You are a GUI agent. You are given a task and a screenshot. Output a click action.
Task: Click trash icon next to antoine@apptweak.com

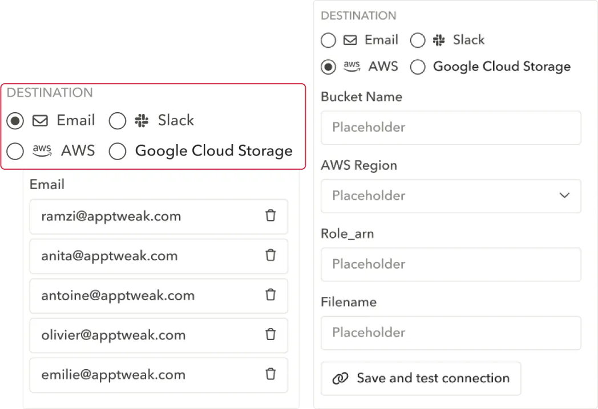(x=271, y=295)
